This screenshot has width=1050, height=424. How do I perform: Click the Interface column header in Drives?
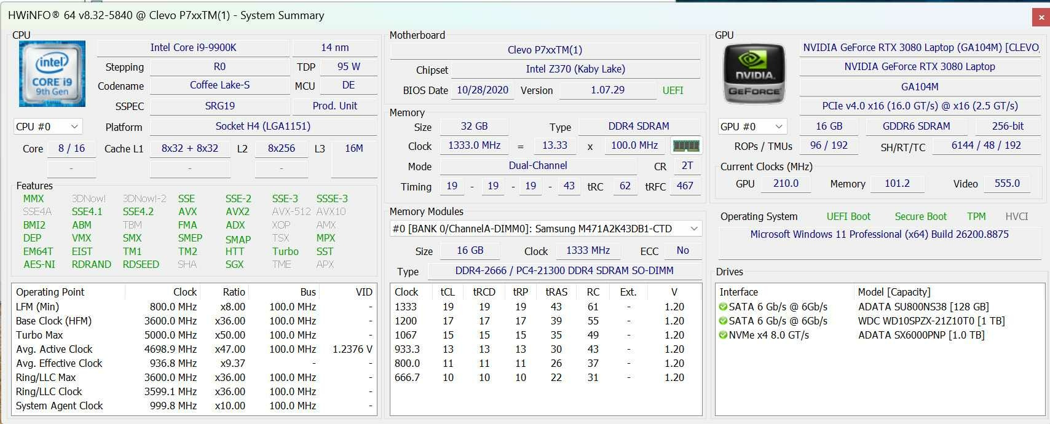[738, 292]
